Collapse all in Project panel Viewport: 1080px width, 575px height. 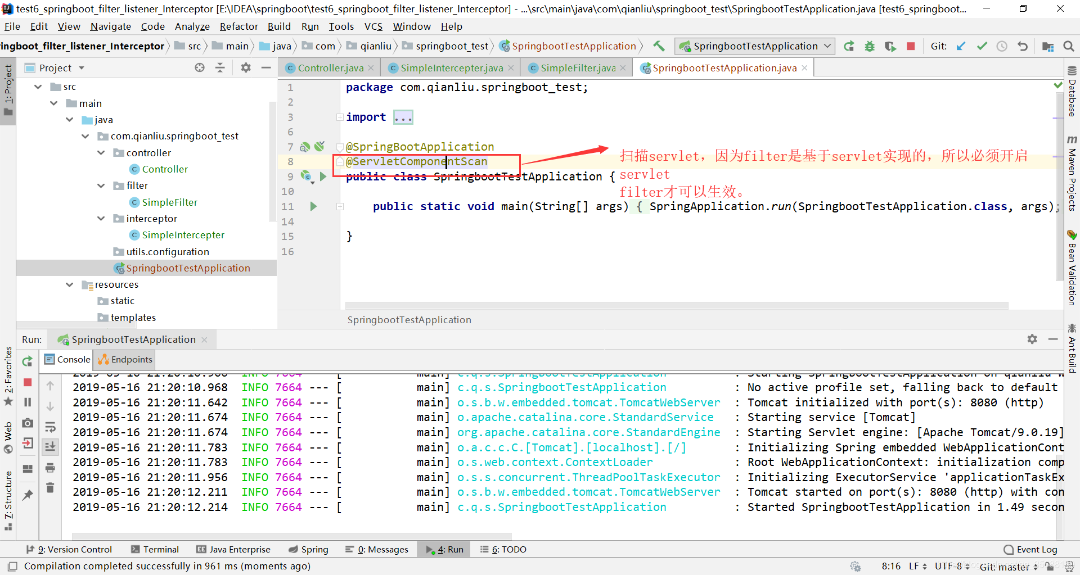tap(220, 67)
